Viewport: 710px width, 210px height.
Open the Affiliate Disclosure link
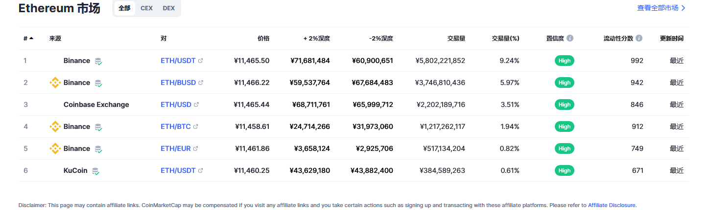click(612, 205)
